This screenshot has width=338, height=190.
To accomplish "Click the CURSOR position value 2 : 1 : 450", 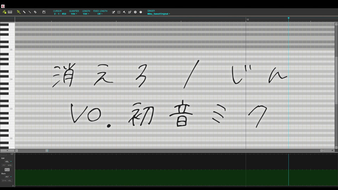I will [60, 14].
